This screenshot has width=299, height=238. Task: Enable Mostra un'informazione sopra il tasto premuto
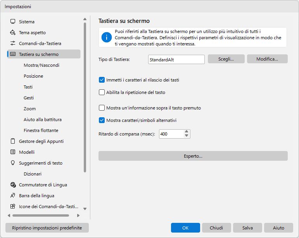point(102,108)
